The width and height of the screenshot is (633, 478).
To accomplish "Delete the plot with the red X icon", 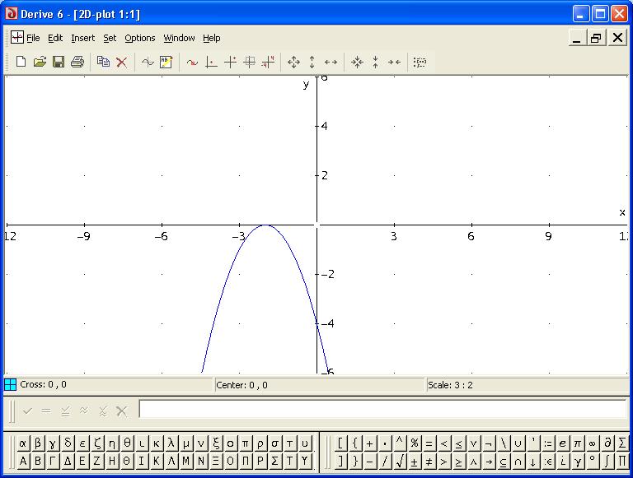I will 121,62.
